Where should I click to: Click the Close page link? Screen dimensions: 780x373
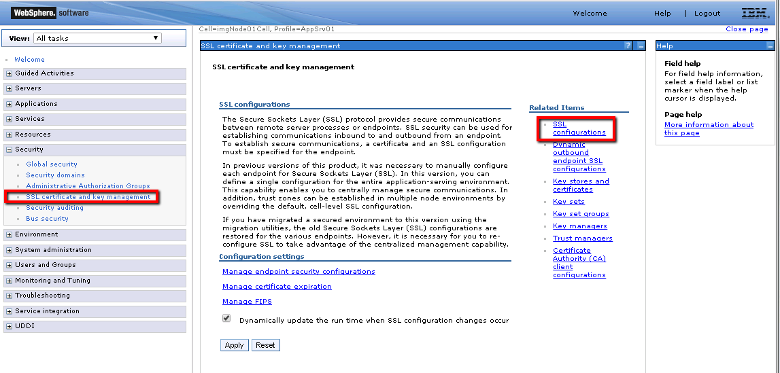[747, 29]
